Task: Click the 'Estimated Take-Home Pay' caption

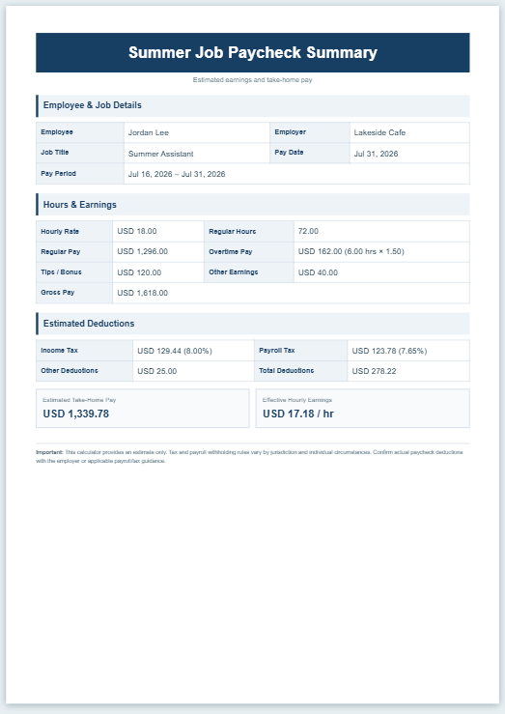Action: pyautogui.click(x=79, y=400)
